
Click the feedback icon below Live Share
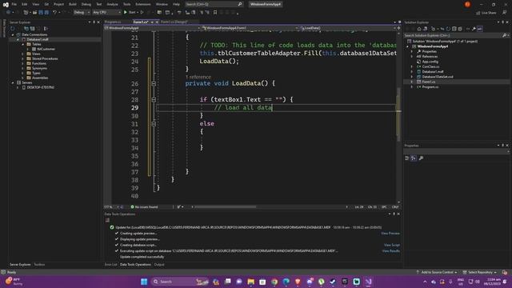pyautogui.click(x=505, y=13)
